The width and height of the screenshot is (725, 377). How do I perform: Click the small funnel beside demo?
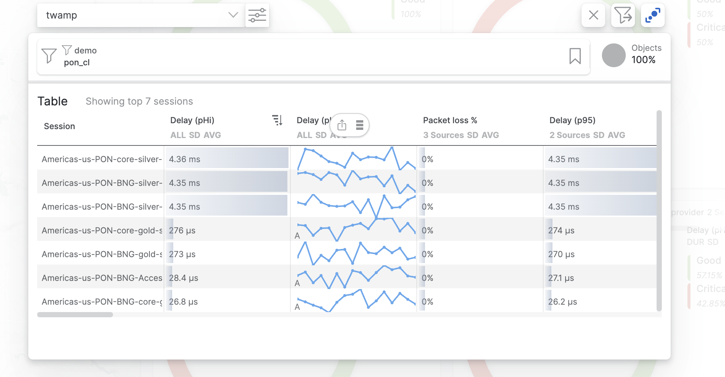click(67, 50)
